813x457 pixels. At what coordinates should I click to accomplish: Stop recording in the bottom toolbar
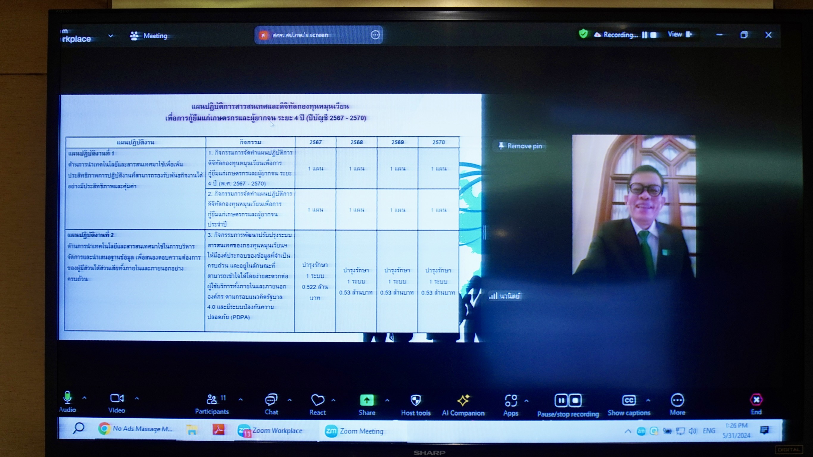coord(575,400)
